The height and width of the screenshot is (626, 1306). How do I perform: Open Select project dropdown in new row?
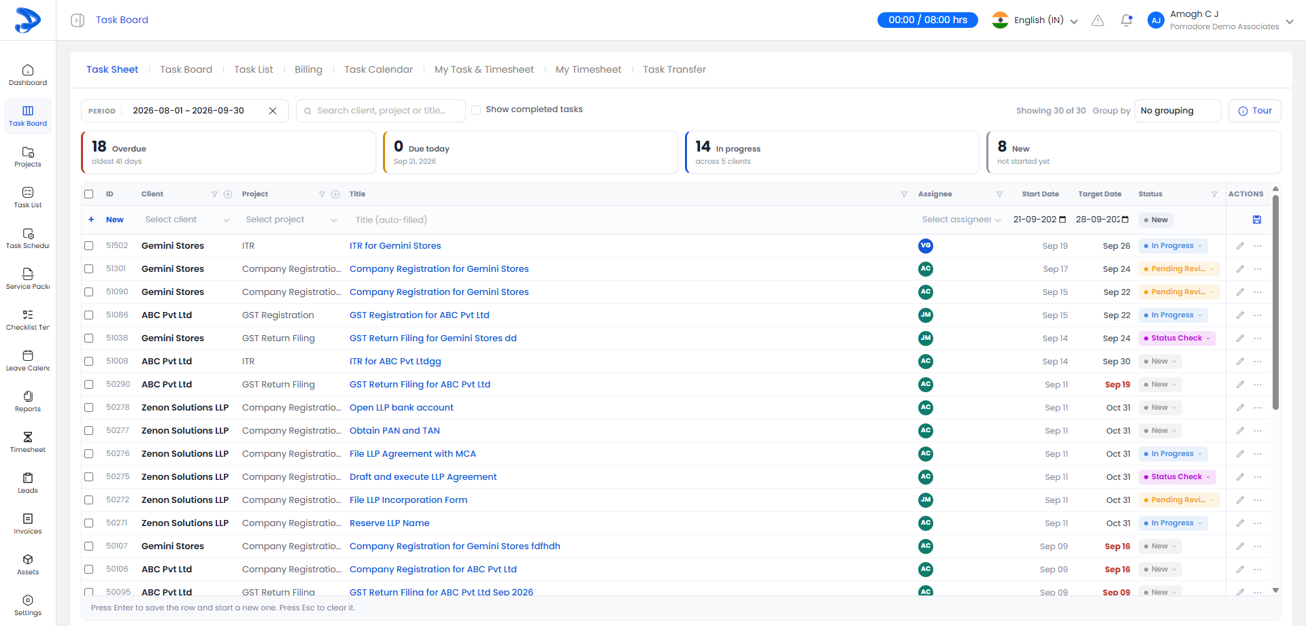tap(291, 220)
